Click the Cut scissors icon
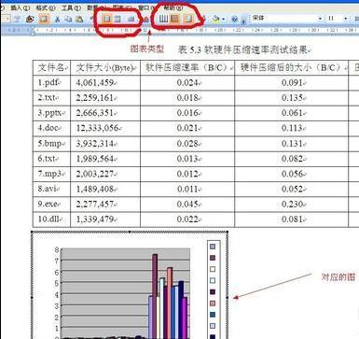This screenshot has height=339, width=359. pyautogui.click(x=57, y=19)
